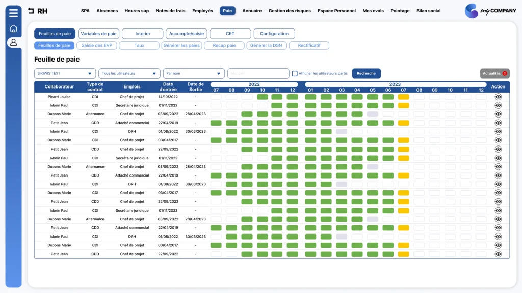Open the hamburger menu in sidebar
Screen dimensions: 522x293
click(x=13, y=13)
